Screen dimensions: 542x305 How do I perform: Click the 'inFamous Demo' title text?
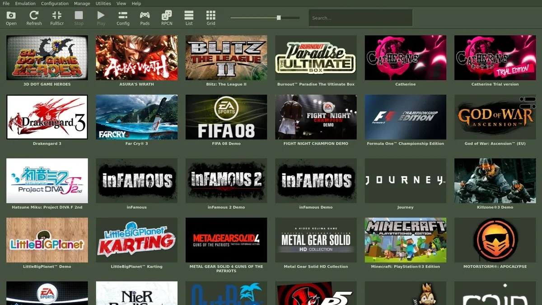click(x=316, y=207)
